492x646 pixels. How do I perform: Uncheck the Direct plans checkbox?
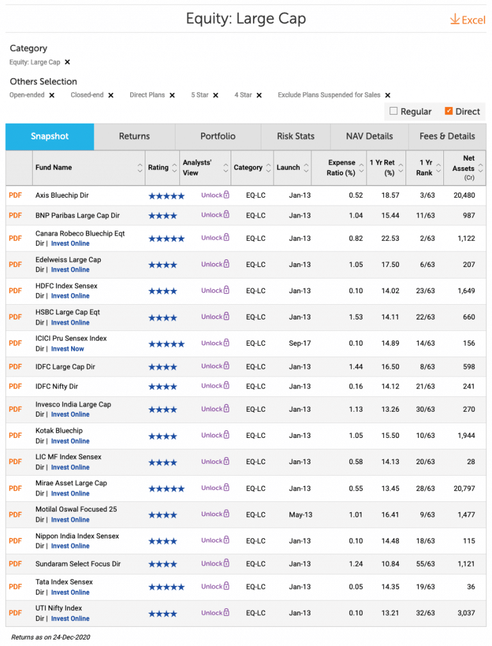[x=448, y=111]
